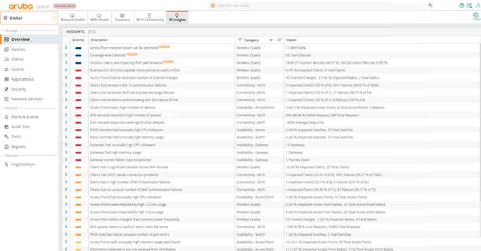Open the Category column dropdown arrow
481x251 pixels.
271,40
